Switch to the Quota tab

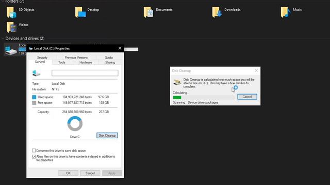click(x=109, y=57)
